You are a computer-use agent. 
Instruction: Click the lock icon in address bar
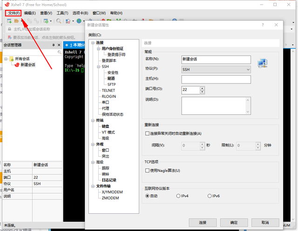pyautogui.click(x=9, y=29)
